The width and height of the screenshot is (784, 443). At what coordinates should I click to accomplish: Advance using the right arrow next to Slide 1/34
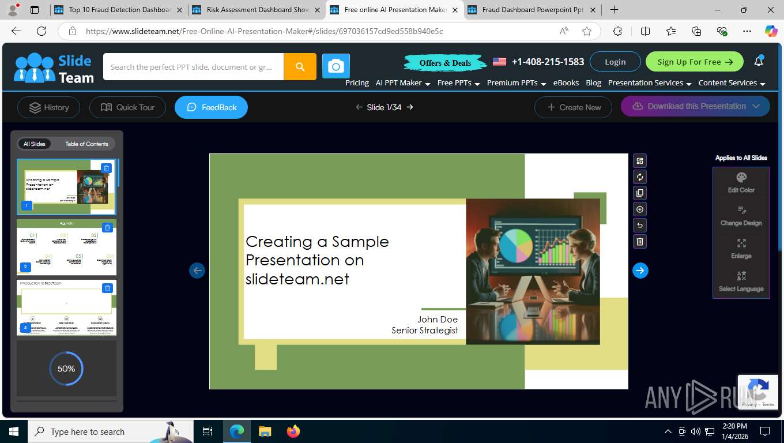point(410,107)
